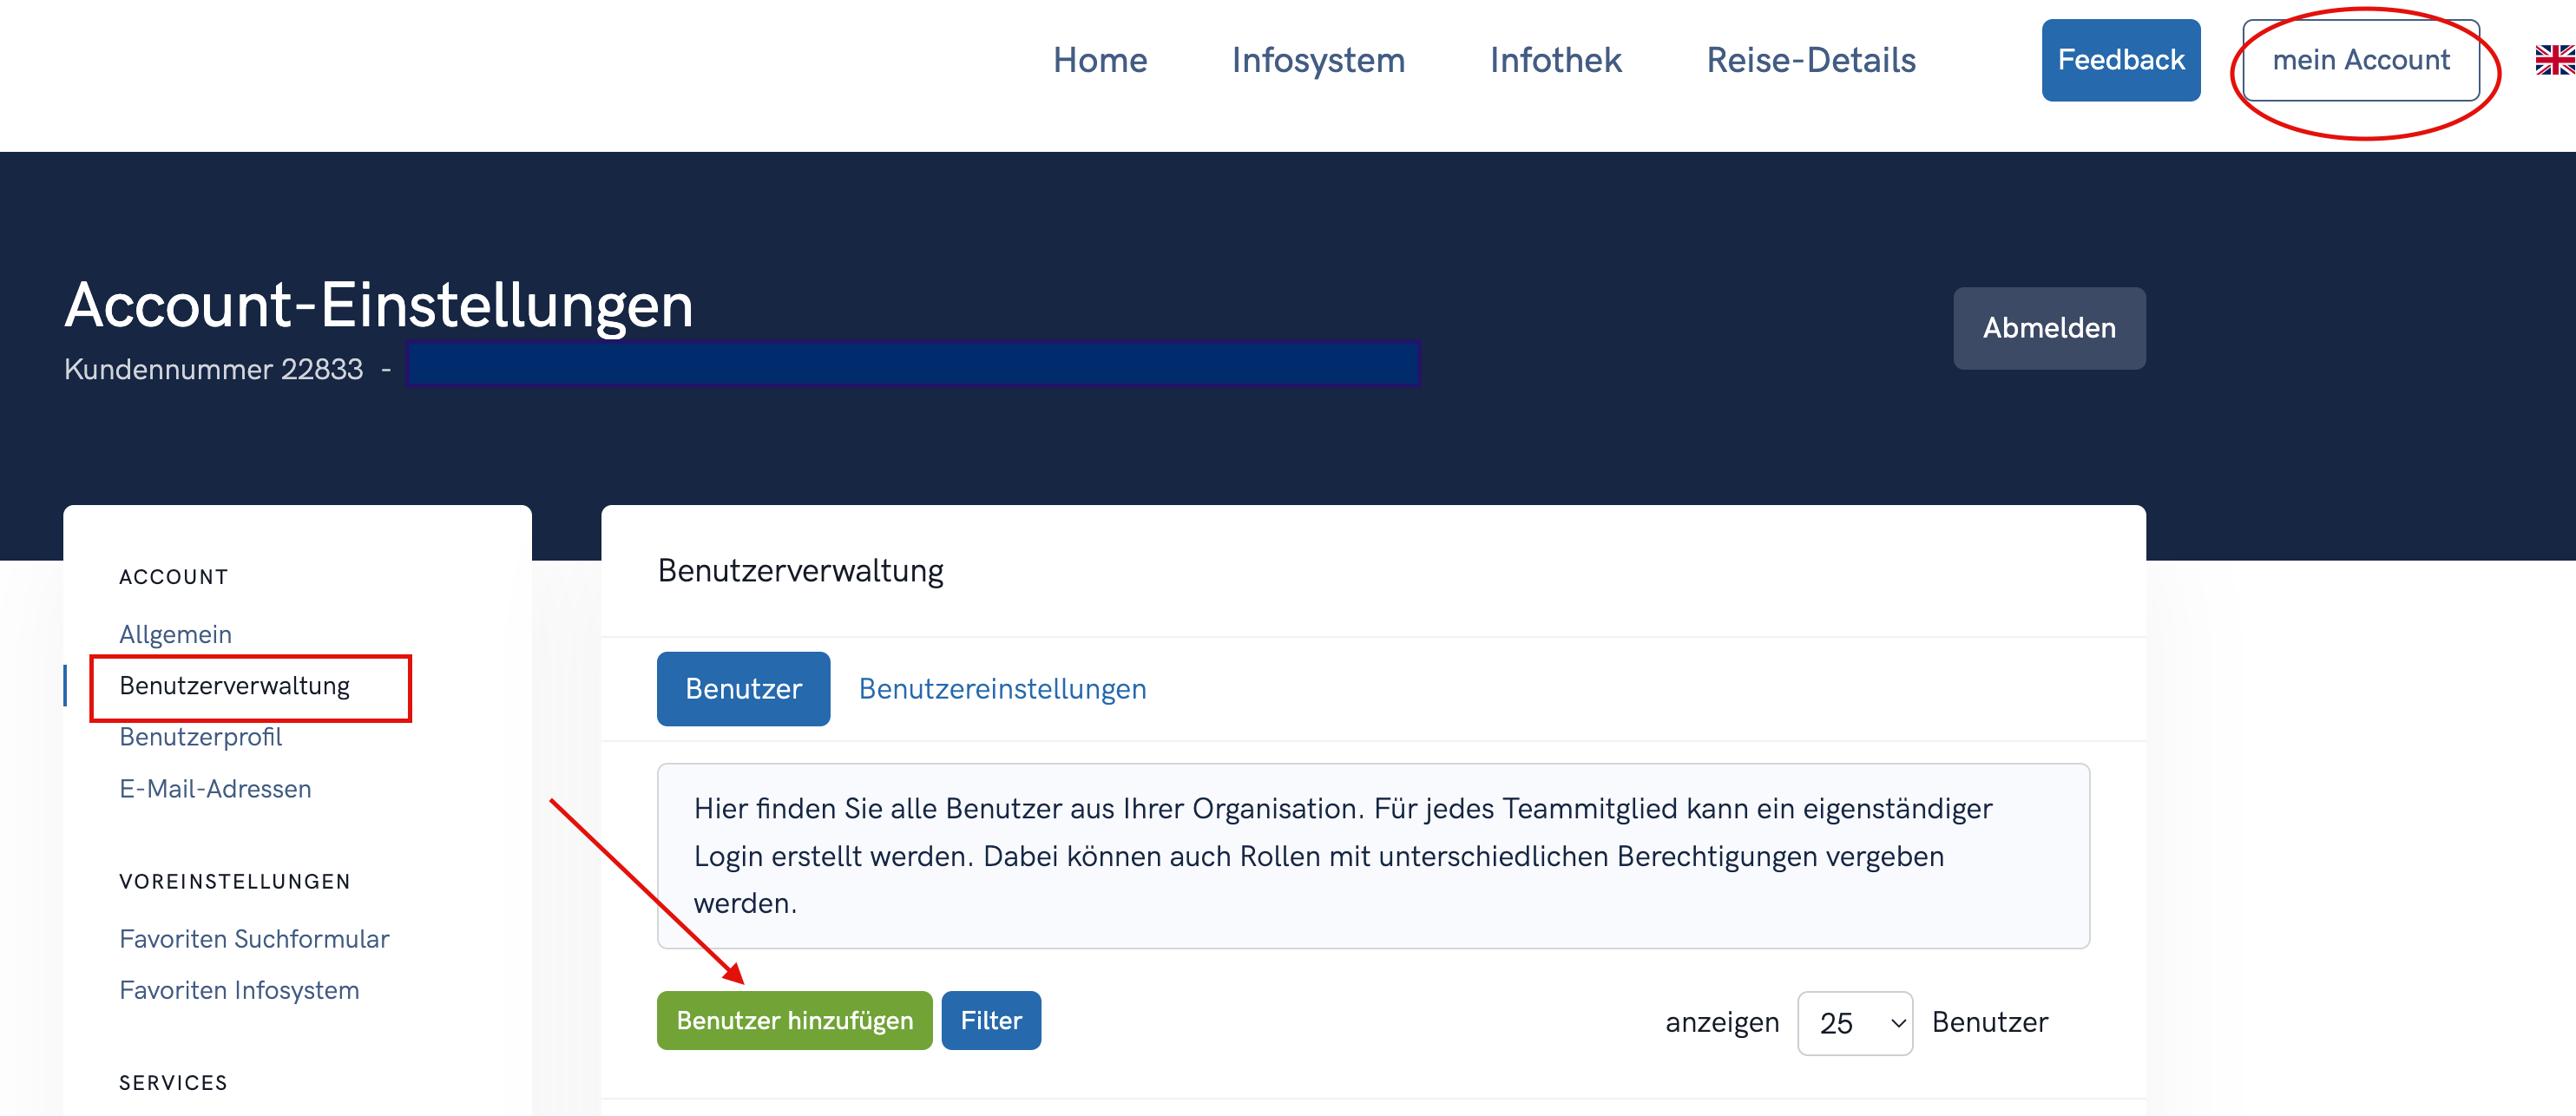
Task: Open Reise-Details in the navigation bar
Action: tap(1811, 60)
